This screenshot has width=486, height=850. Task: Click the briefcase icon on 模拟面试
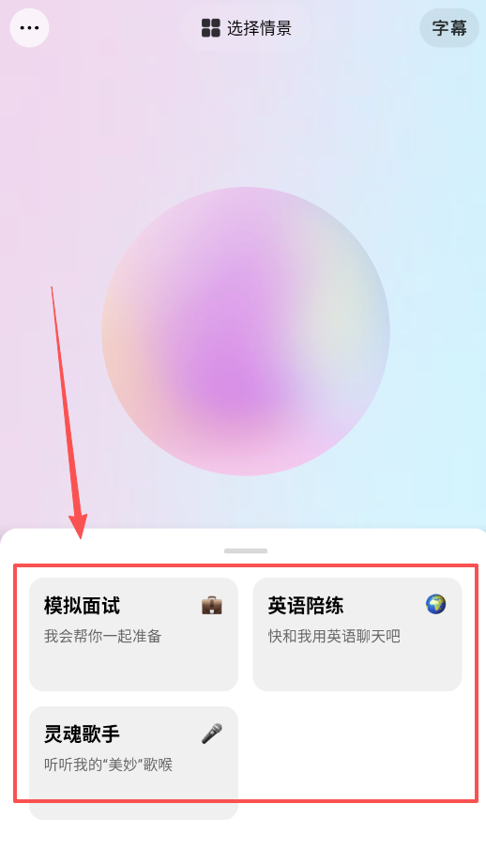tap(212, 605)
